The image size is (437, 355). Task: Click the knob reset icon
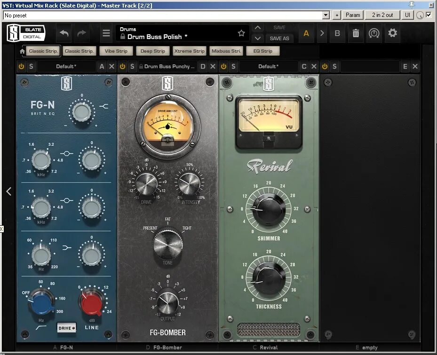(373, 33)
